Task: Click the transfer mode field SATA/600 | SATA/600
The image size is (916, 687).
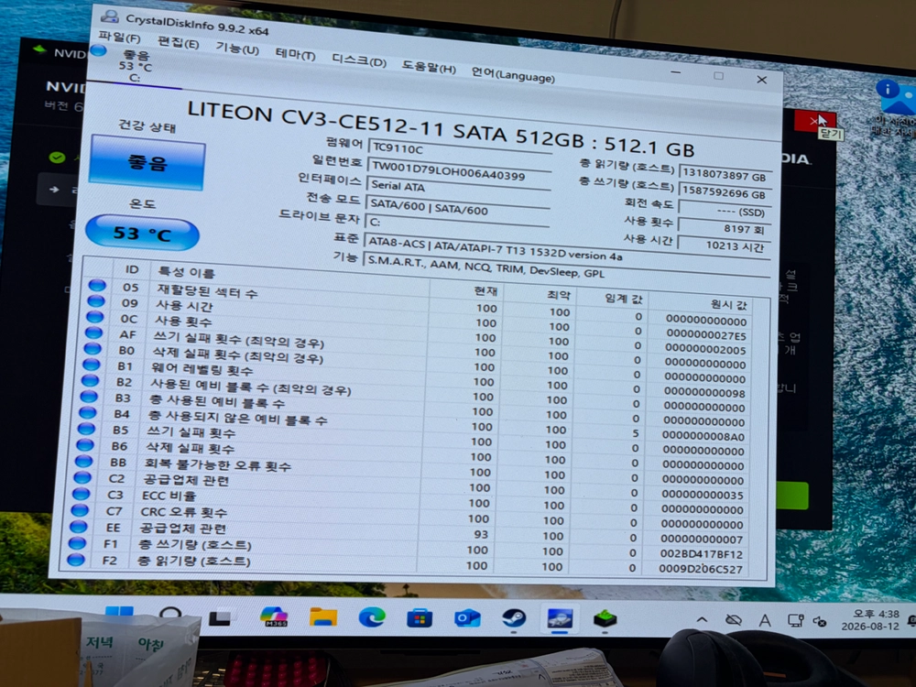Action: [458, 206]
